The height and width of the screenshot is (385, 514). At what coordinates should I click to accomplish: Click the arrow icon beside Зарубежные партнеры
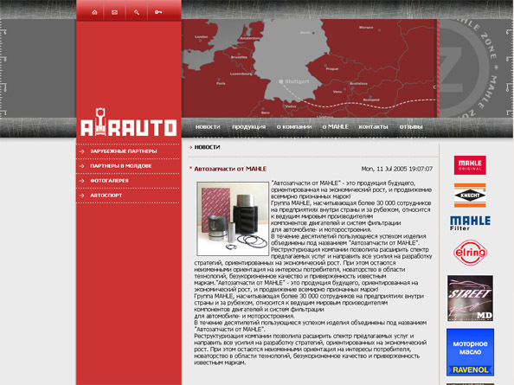[x=82, y=151]
